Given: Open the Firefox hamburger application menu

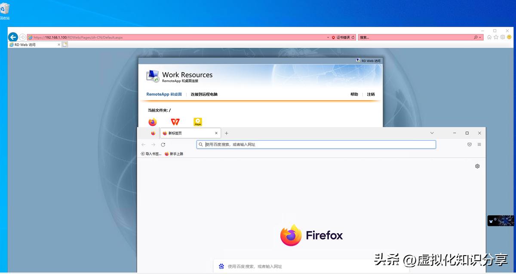Looking at the screenshot, I should [x=479, y=145].
